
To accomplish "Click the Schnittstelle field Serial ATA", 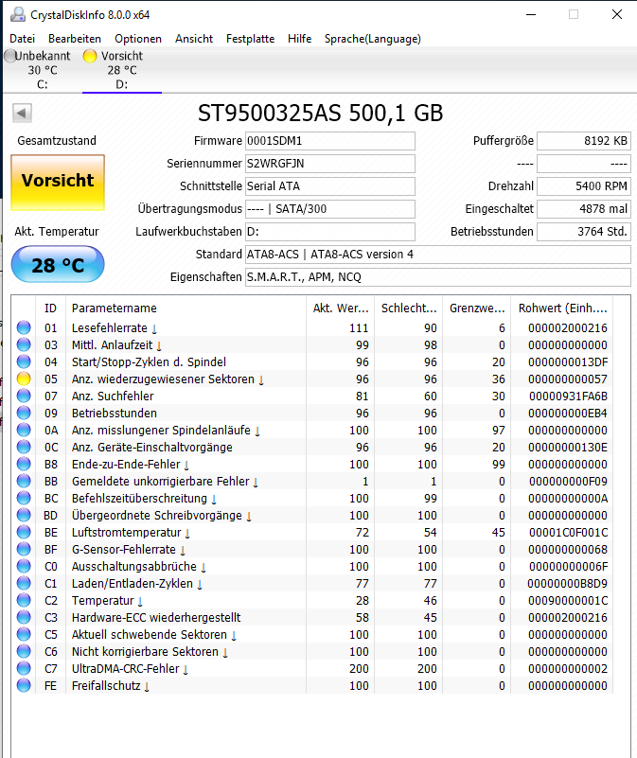I will click(330, 186).
